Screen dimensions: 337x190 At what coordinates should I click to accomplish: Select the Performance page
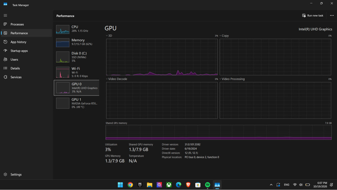click(26, 33)
